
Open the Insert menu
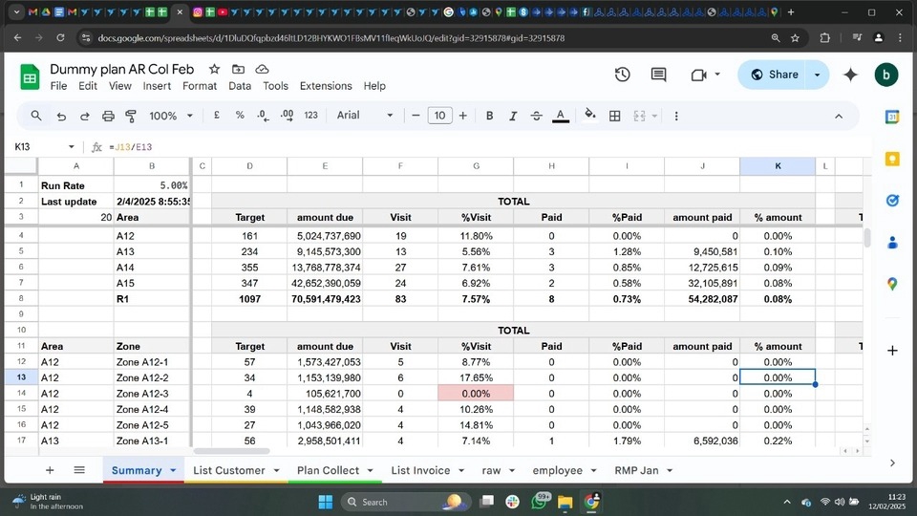click(157, 86)
